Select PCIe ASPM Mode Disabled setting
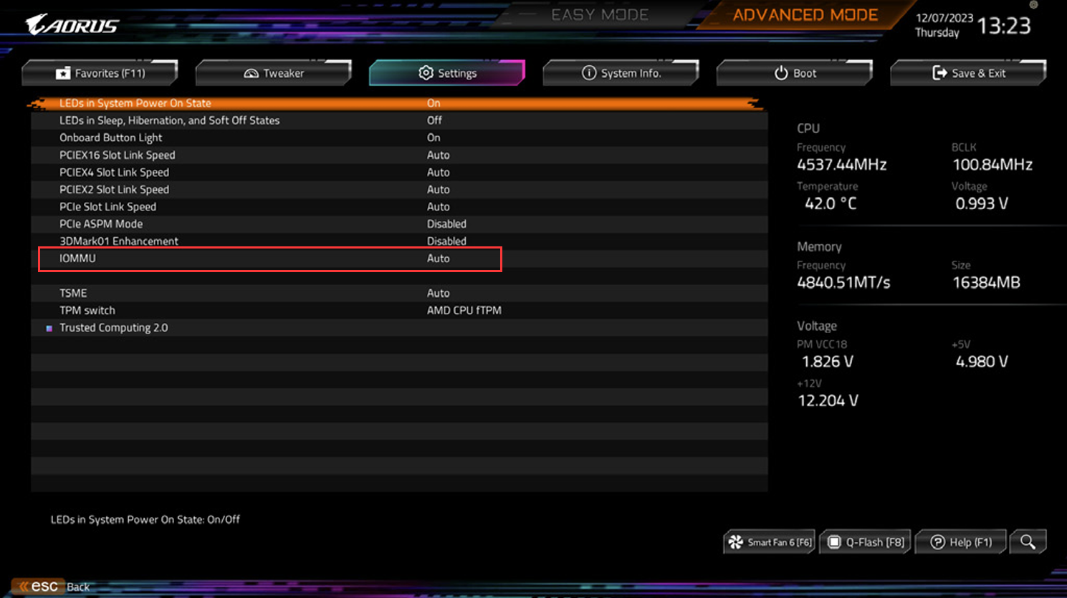Viewport: 1067px width, 598px height. click(446, 224)
